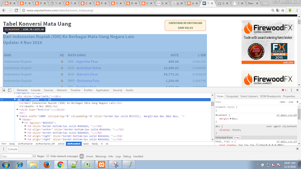Open the console drawer three-dot menu

click(3, 149)
